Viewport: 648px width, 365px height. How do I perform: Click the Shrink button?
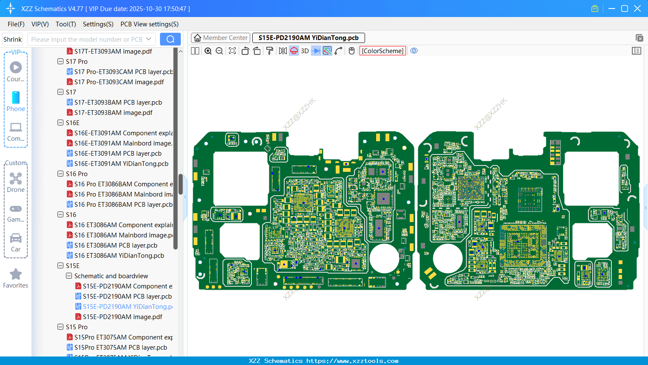(x=12, y=39)
